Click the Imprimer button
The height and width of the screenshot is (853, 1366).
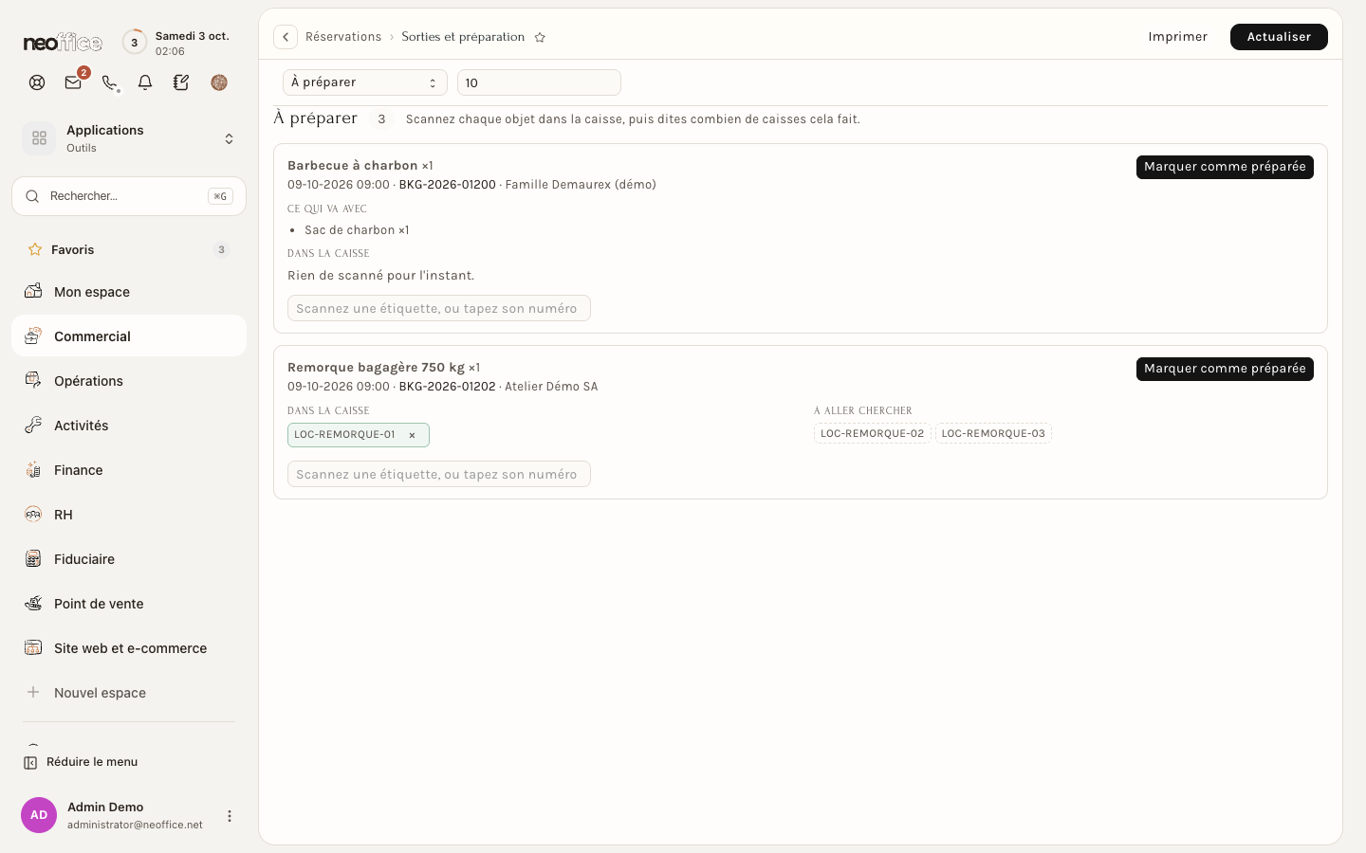[1177, 37]
